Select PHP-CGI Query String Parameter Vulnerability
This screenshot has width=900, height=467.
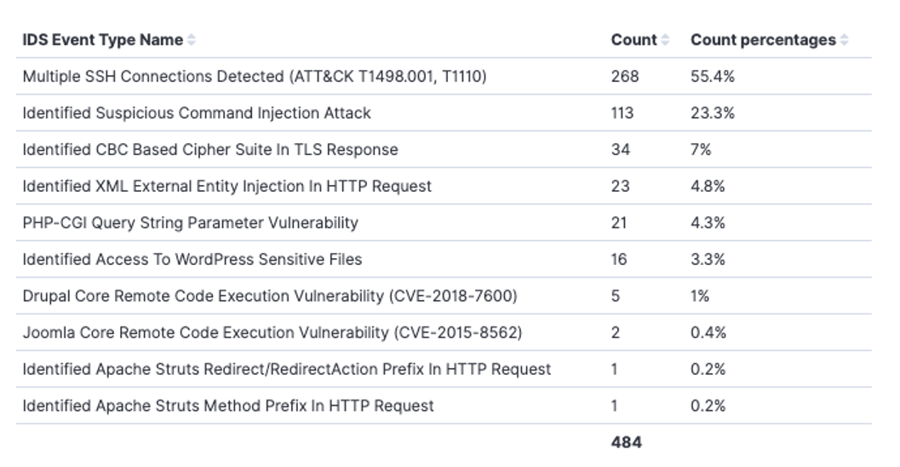click(x=191, y=223)
